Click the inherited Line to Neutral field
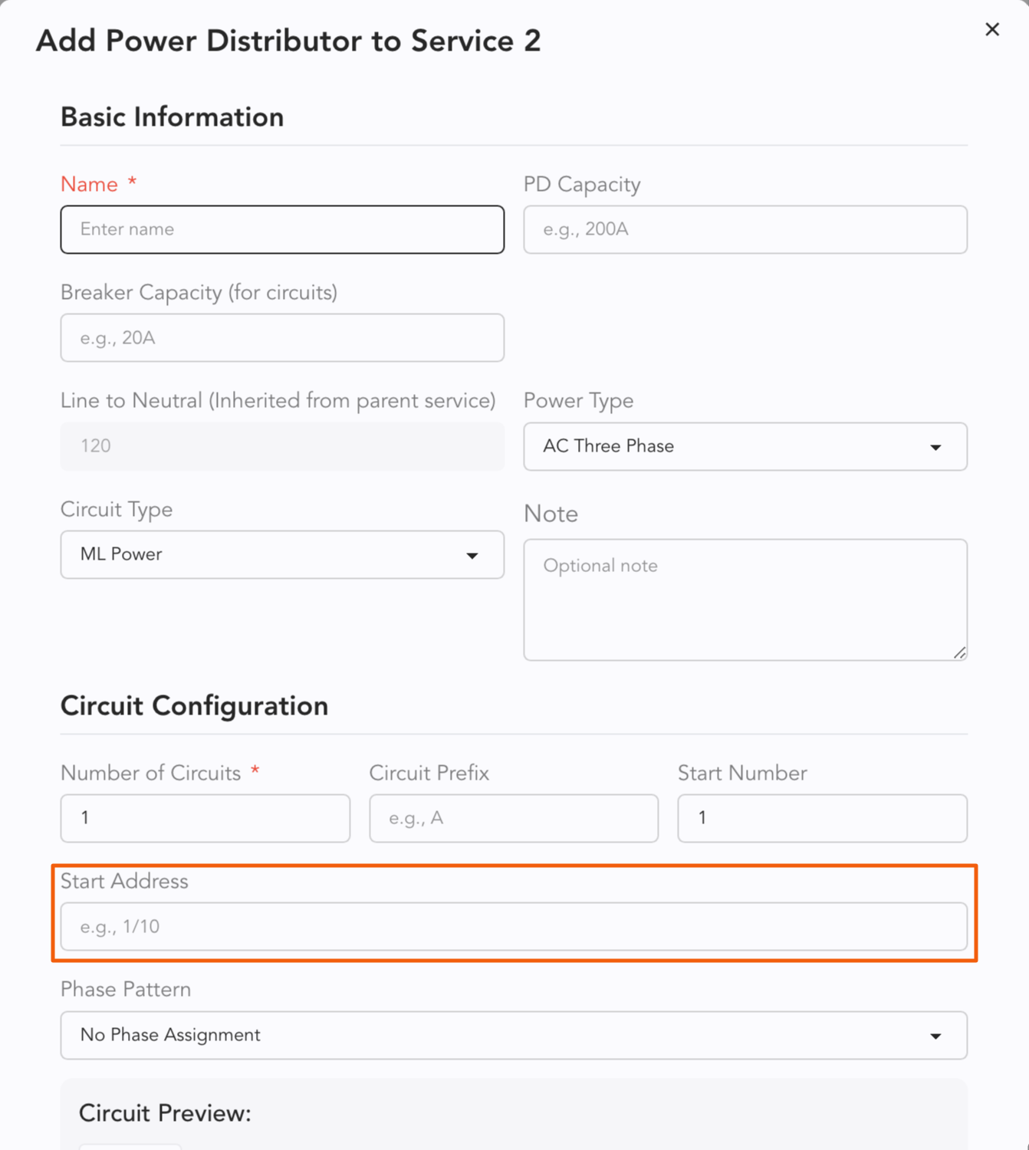This screenshot has width=1029, height=1150. coord(282,446)
